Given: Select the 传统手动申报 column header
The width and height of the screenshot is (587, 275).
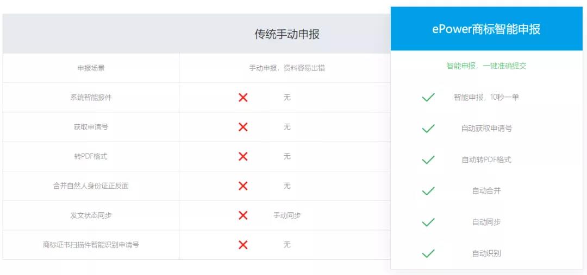Looking at the screenshot, I should [x=287, y=34].
